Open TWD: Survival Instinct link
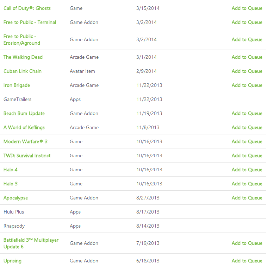 pyautogui.click(x=27, y=156)
